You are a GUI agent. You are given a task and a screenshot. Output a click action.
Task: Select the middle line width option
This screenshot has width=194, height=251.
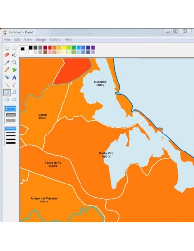tap(11, 136)
